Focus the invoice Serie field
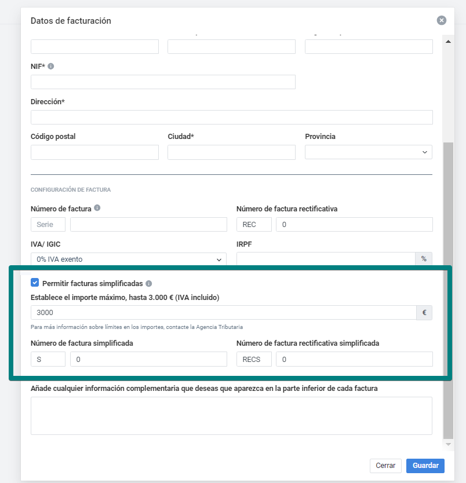This screenshot has width=466, height=483. pyautogui.click(x=48, y=225)
